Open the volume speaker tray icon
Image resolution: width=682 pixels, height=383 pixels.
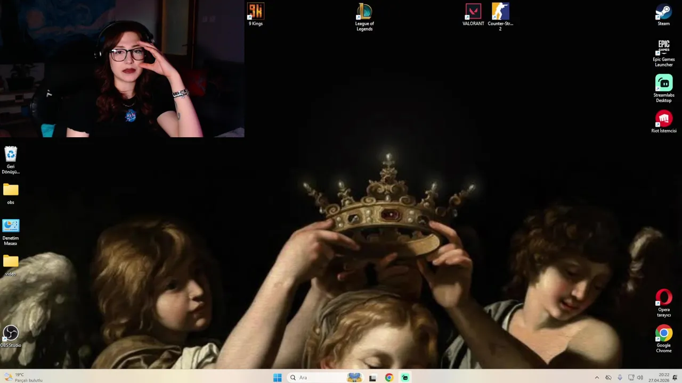(x=639, y=378)
